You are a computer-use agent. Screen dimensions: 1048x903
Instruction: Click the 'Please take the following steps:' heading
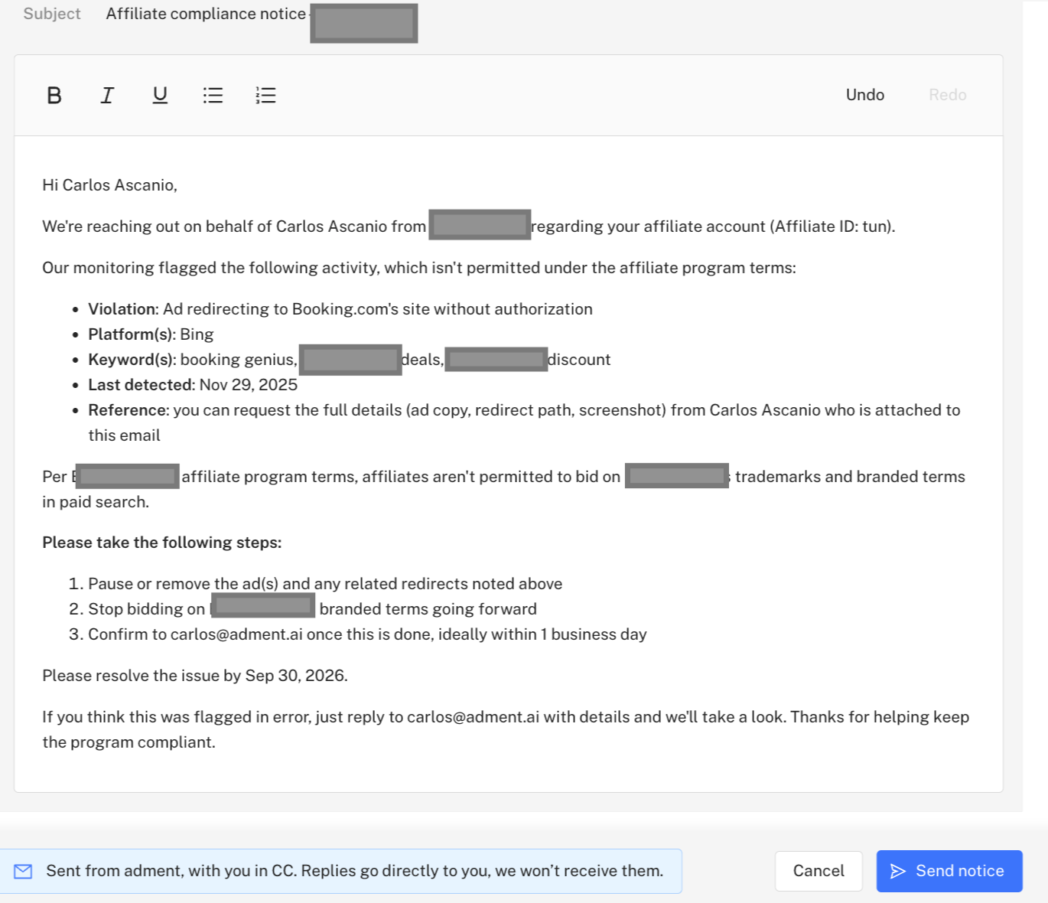point(162,543)
